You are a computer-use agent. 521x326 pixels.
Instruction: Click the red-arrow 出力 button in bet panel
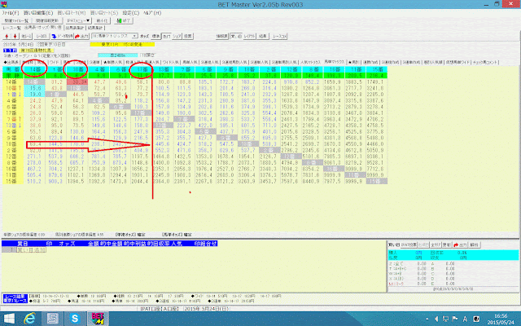point(460,244)
